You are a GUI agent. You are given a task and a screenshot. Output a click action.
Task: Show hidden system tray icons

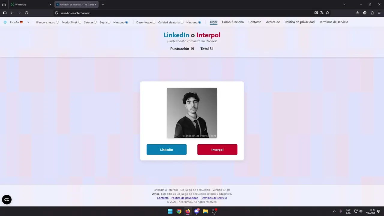334,211
